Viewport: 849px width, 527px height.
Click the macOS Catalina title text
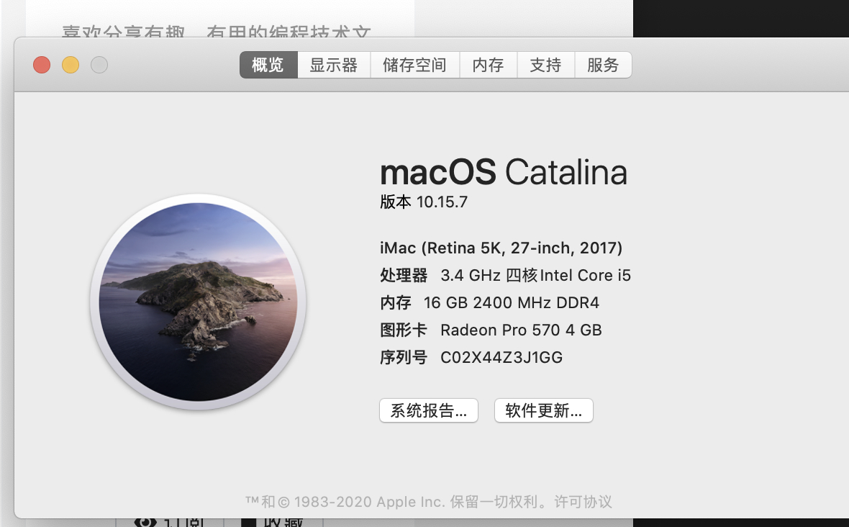(x=504, y=172)
